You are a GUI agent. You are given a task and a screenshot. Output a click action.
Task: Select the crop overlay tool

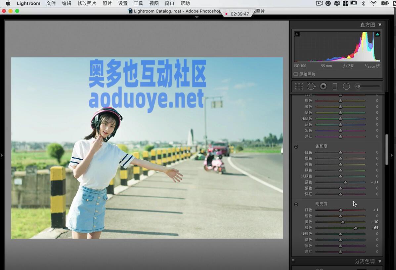pos(299,86)
